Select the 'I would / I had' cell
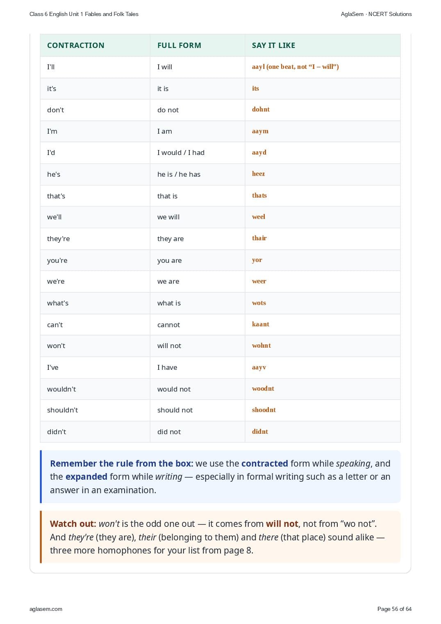The height and width of the screenshot is (624, 441). click(x=198, y=153)
